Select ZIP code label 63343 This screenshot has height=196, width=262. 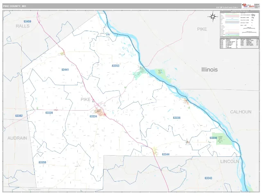coord(208,178)
